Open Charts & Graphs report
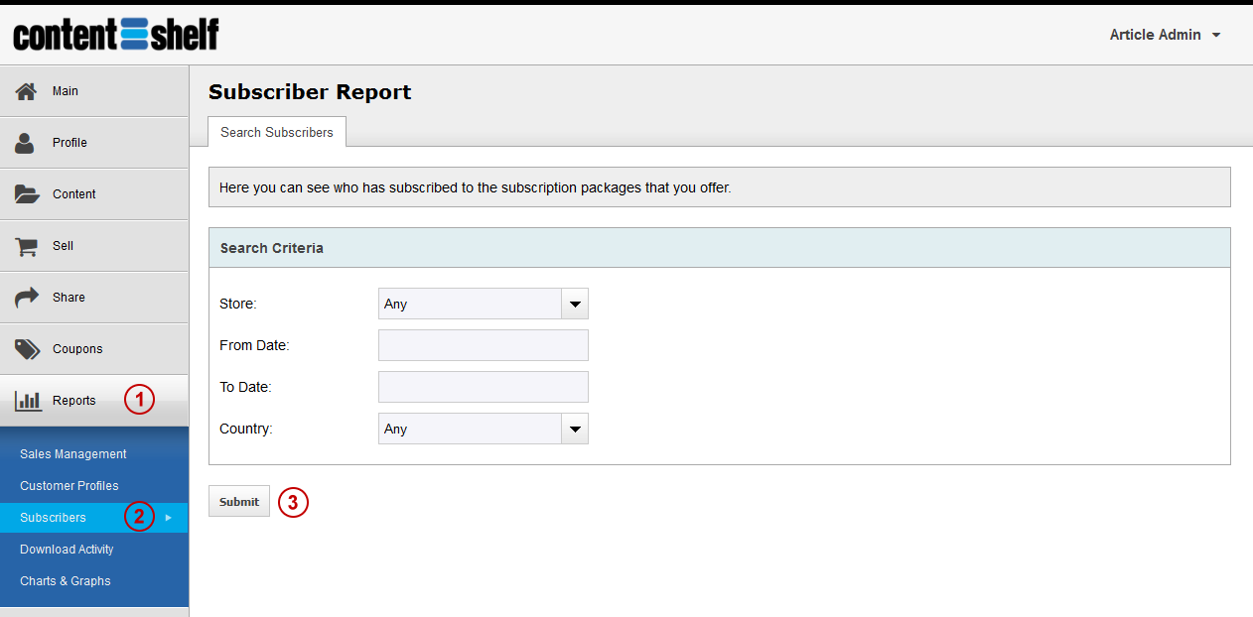 tap(66, 581)
